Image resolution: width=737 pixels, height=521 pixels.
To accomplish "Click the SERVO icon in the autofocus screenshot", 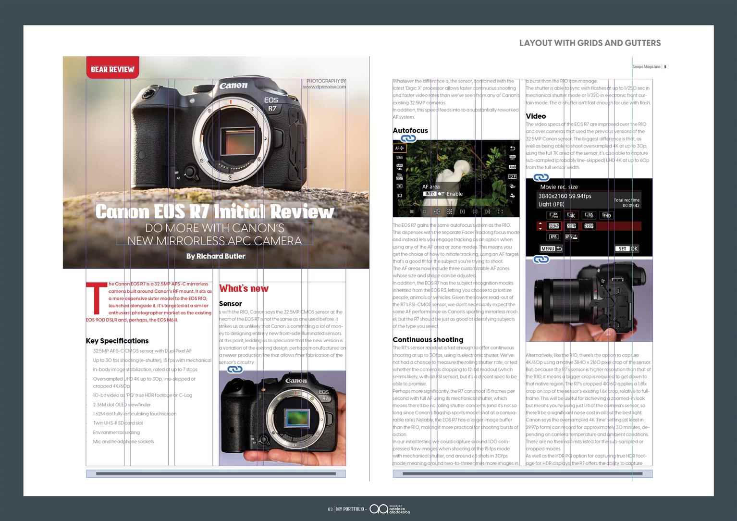I will coord(399,158).
